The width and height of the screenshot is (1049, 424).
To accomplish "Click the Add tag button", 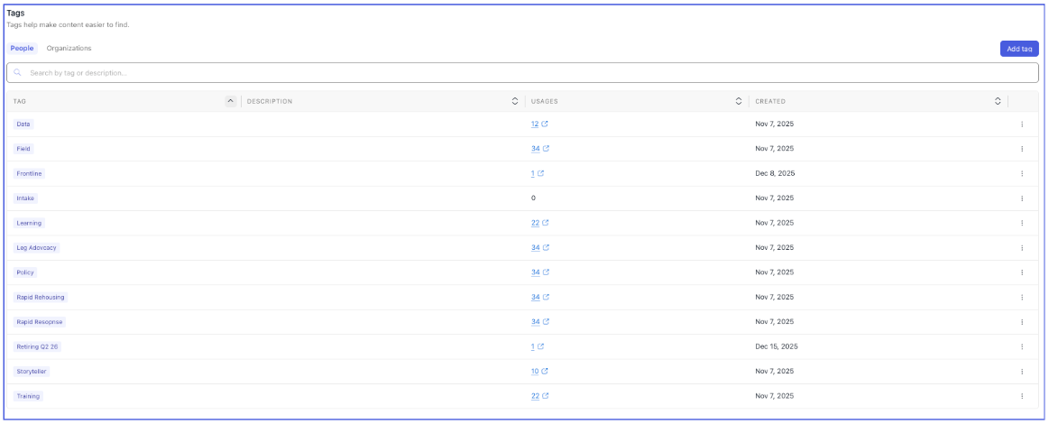I will tap(1019, 49).
